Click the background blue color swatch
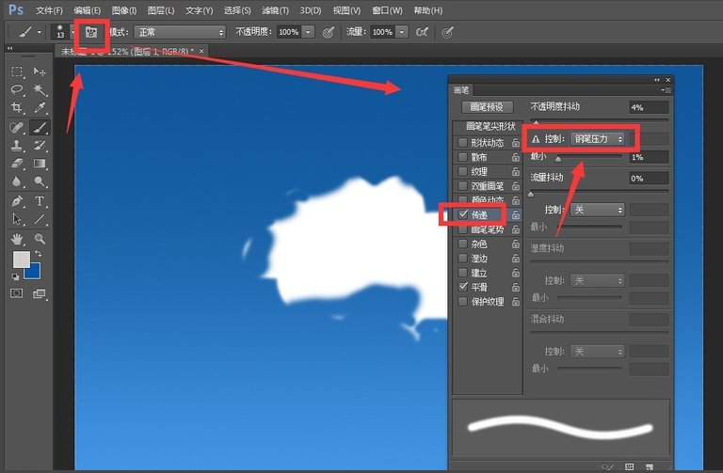Screen dimensions: 723x473 tap(33, 272)
